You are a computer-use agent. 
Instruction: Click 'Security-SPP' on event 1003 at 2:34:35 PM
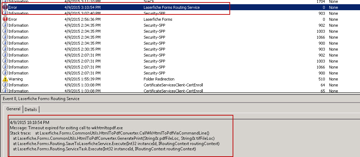point(154,31)
